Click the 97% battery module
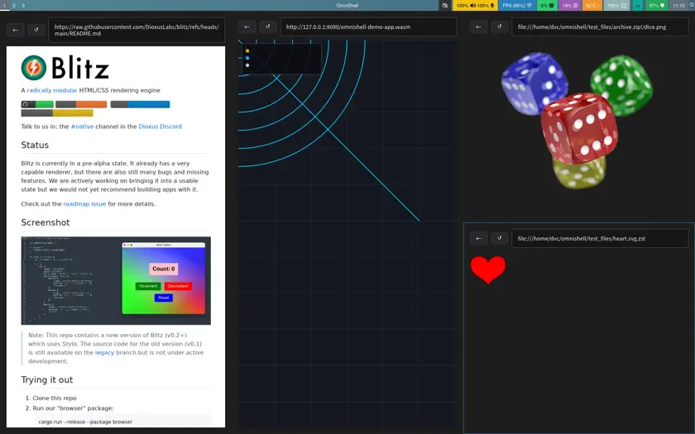This screenshot has width=695, height=434. point(657,5)
